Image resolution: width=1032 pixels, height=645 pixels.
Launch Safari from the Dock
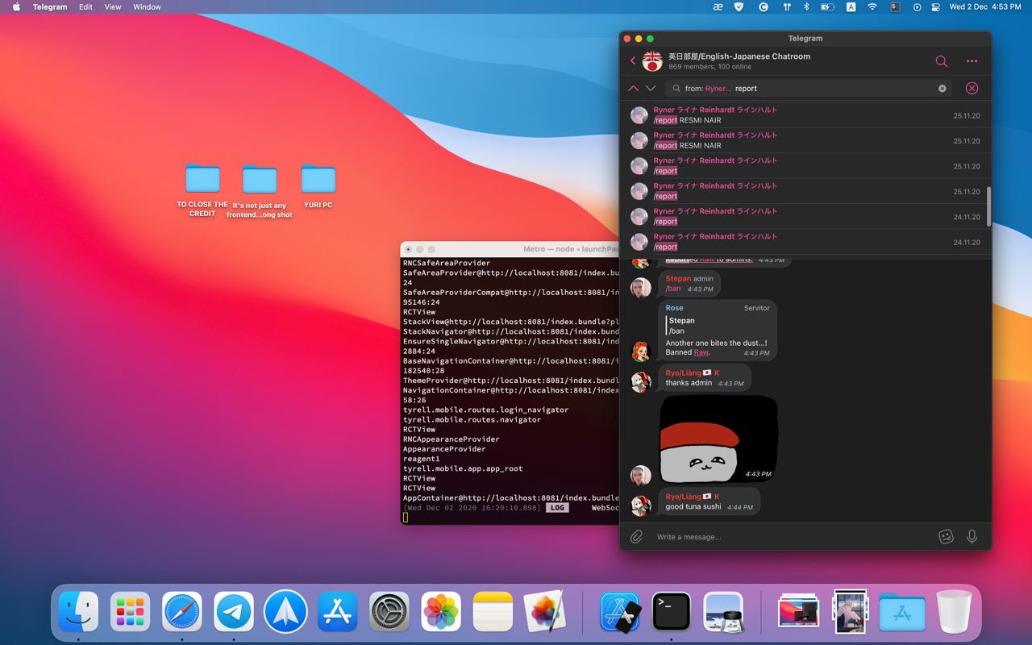[x=182, y=611]
